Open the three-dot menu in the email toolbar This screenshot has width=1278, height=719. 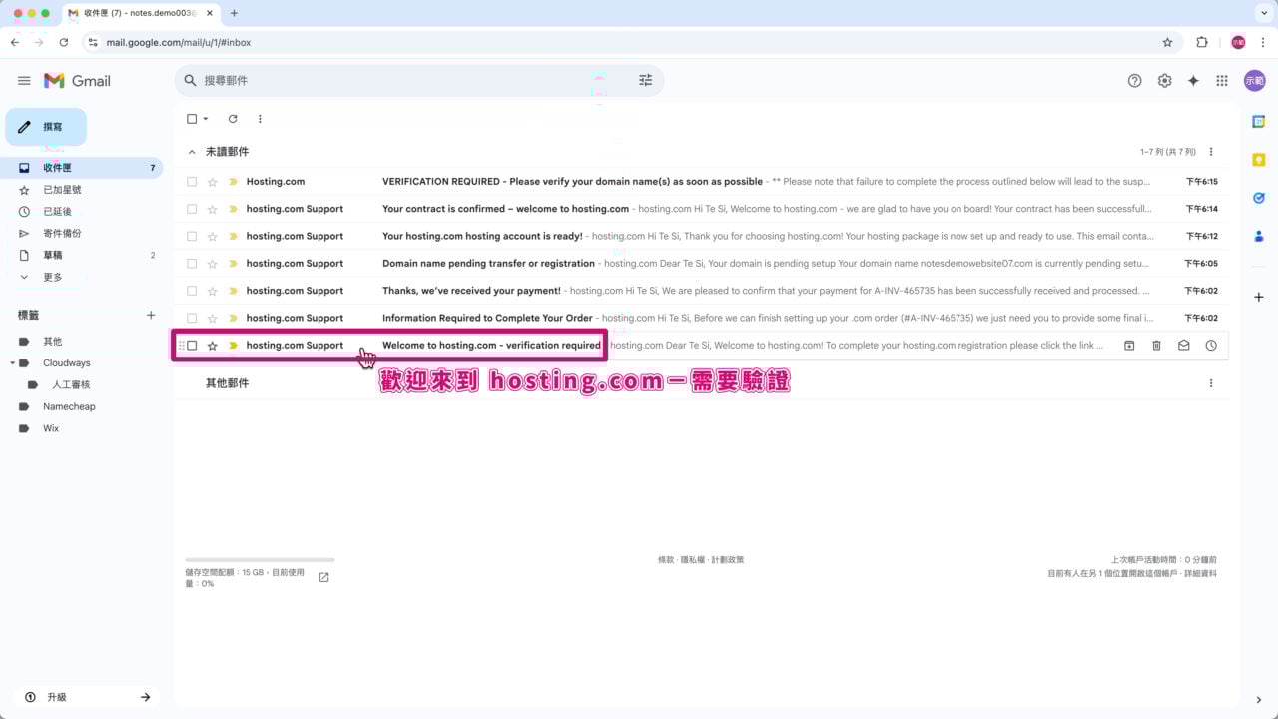click(x=260, y=119)
